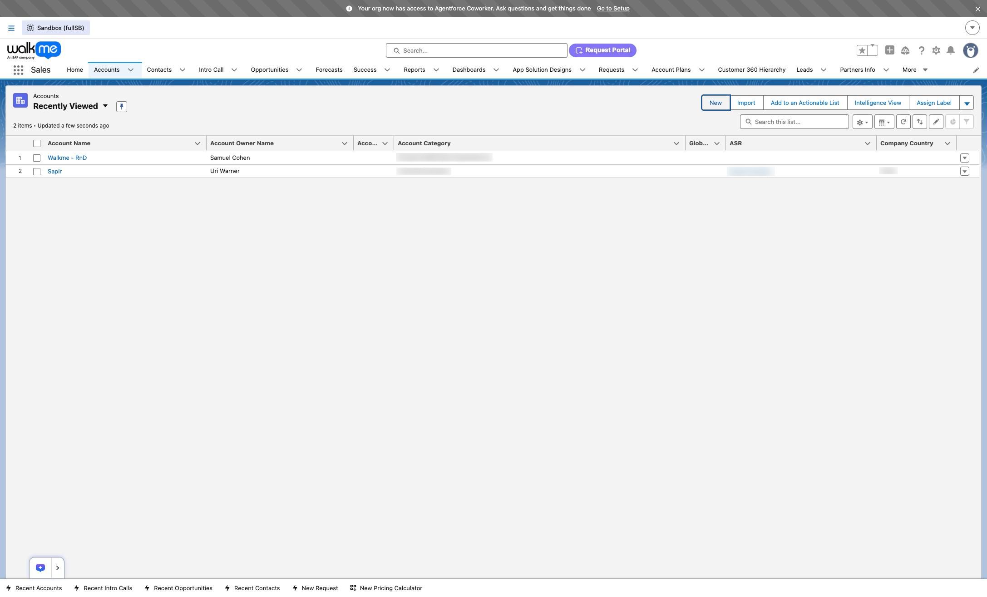Open the Notifications bell icon
Viewport: 987px width, 597px height.
click(951, 50)
